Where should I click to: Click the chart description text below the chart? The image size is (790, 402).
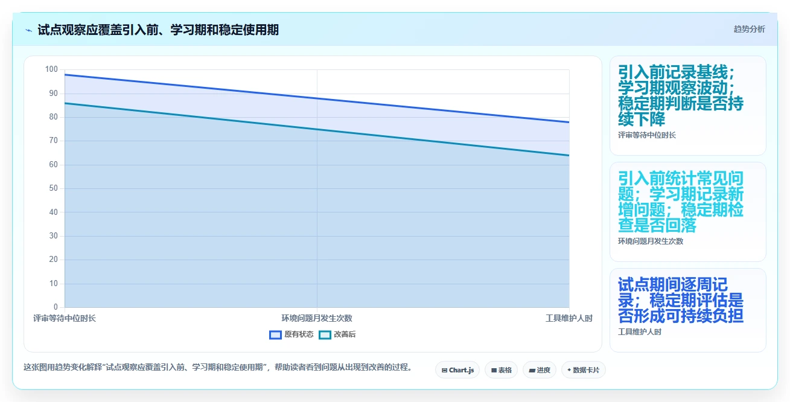pos(217,367)
